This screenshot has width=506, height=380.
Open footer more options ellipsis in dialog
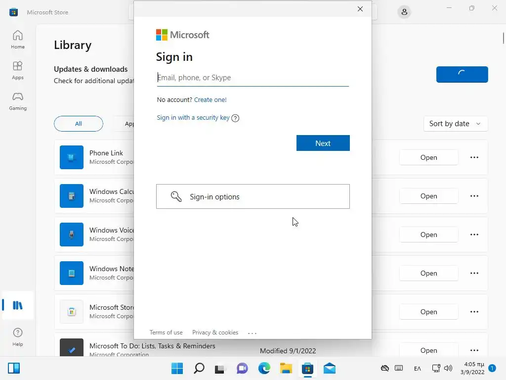[x=252, y=333]
